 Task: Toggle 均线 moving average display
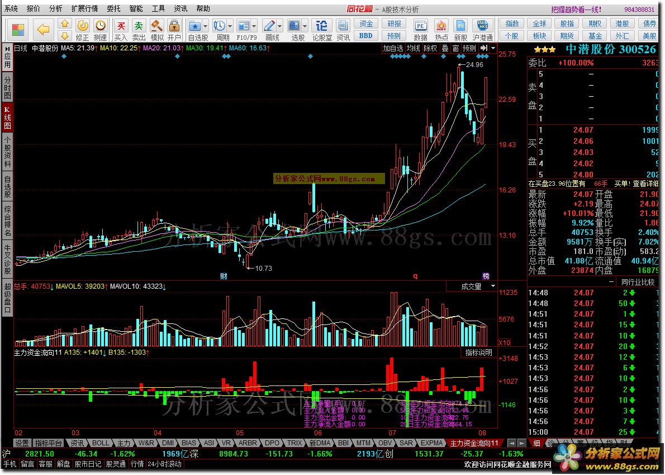click(413, 48)
